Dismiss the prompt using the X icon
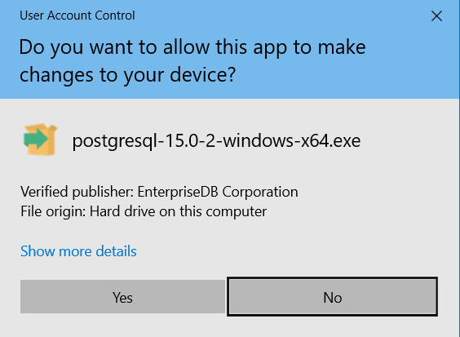 click(x=436, y=16)
